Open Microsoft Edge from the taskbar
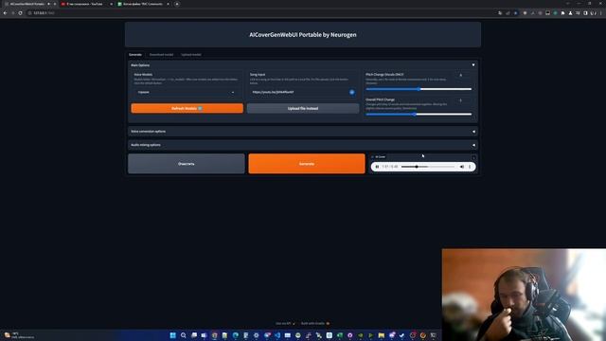This screenshot has height=341, width=606. (x=236, y=335)
